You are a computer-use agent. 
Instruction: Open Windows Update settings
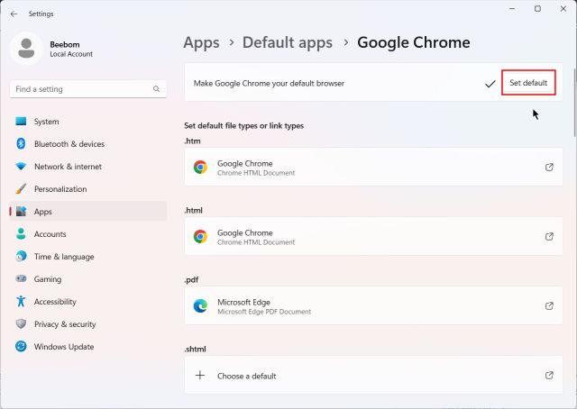pos(63,347)
